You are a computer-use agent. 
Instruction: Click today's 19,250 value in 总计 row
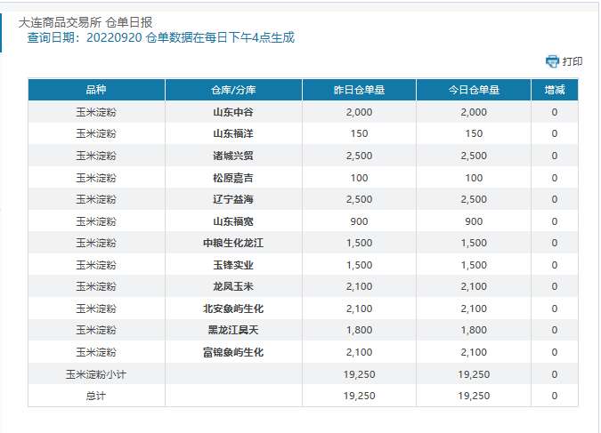(x=474, y=396)
